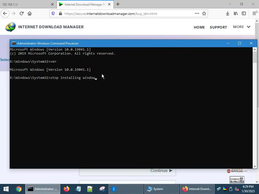The width and height of the screenshot is (259, 194).
Task: Close the Internet Download Manager tab
Action: click(x=109, y=5)
